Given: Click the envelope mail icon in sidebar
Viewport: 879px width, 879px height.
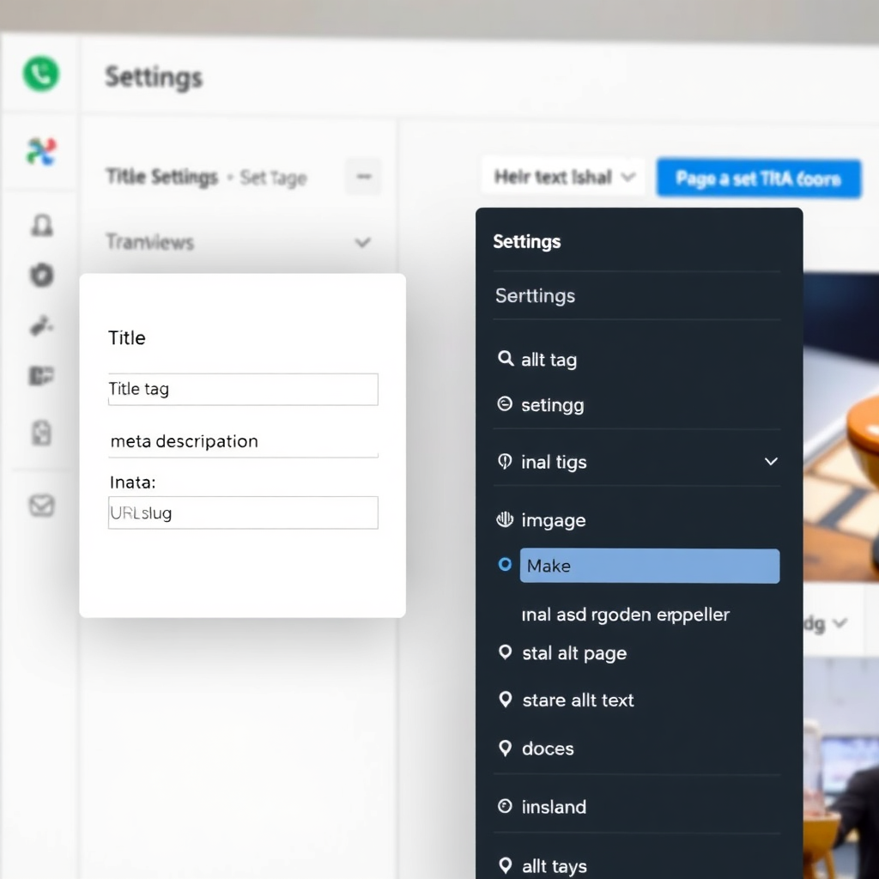Looking at the screenshot, I should (41, 506).
